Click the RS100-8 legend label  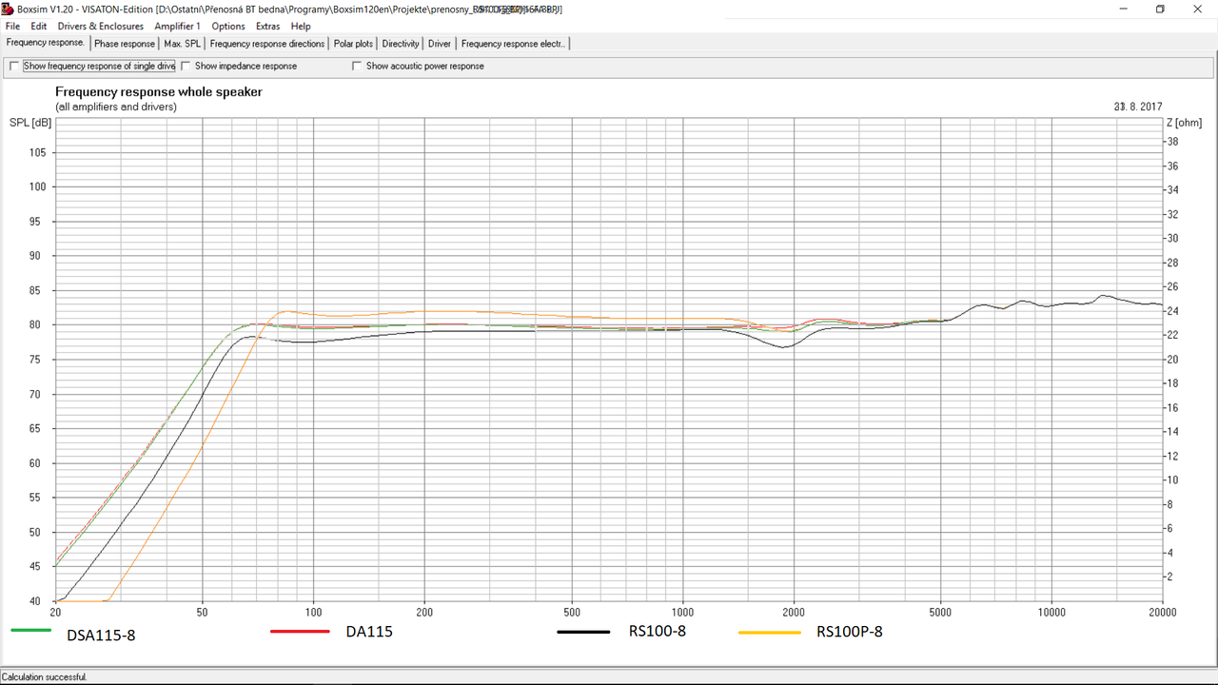pos(658,630)
